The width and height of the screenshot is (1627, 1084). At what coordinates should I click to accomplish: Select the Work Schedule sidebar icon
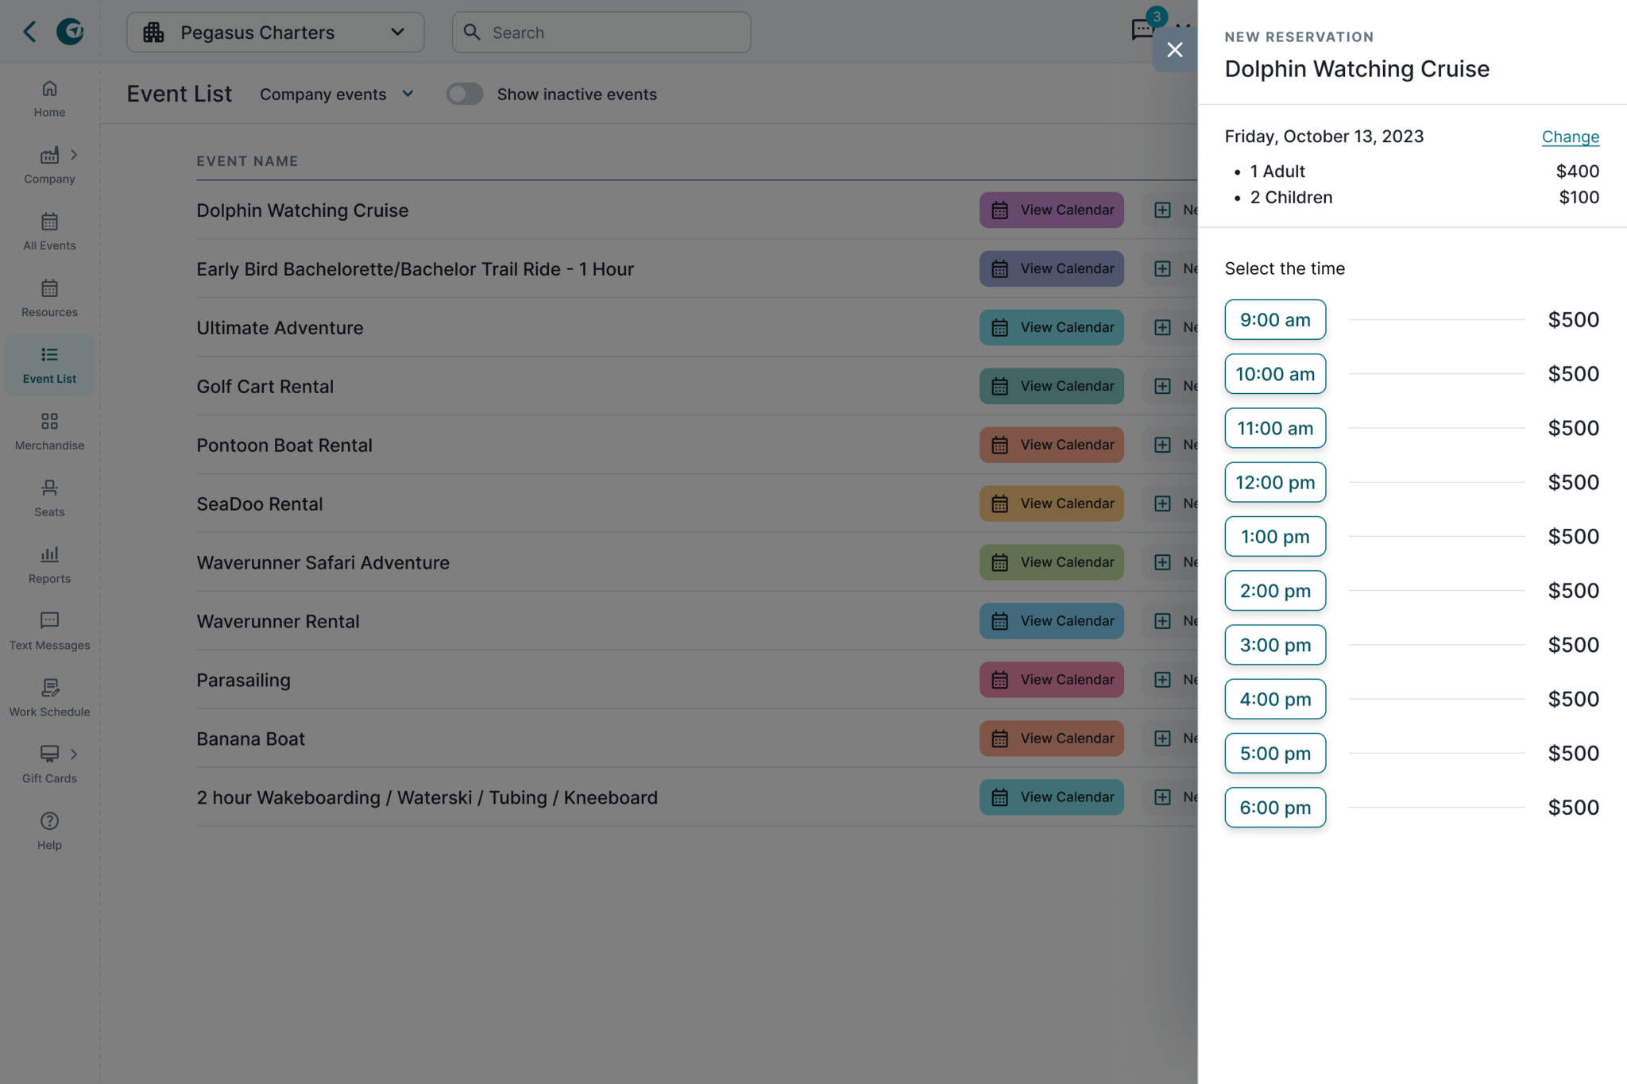[49, 697]
